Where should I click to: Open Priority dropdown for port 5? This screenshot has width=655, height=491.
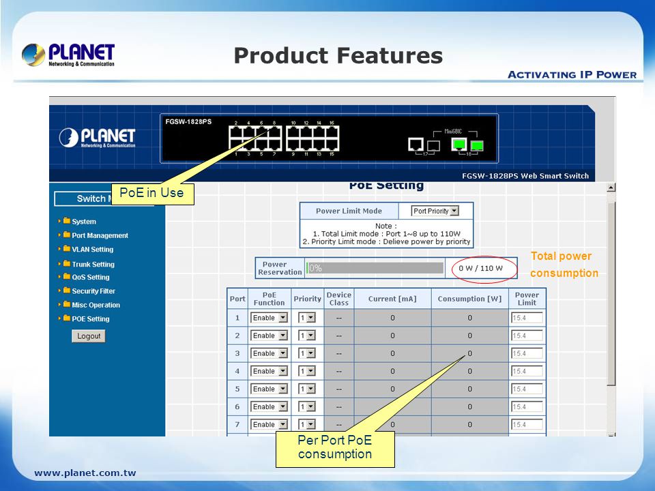306,389
